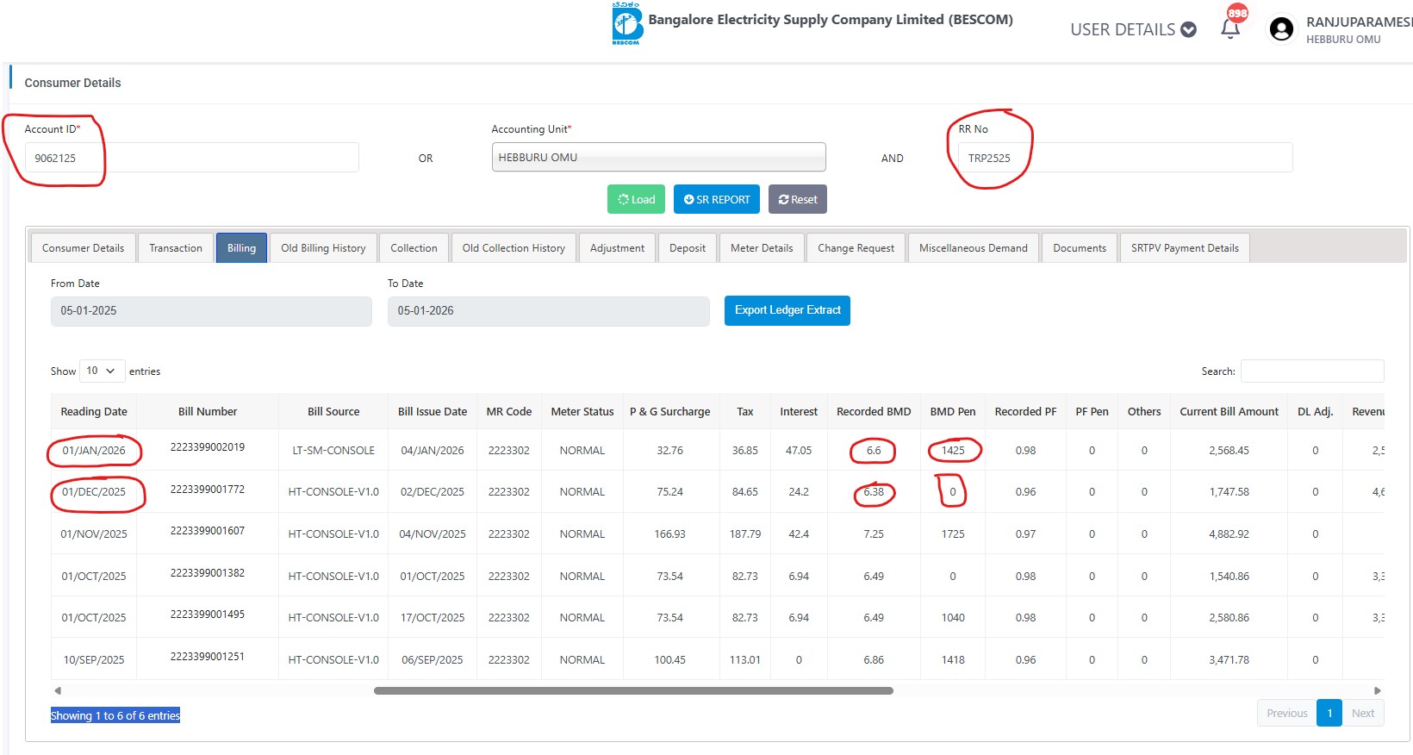
Task: Switch to the Documents tab
Action: pyautogui.click(x=1080, y=248)
